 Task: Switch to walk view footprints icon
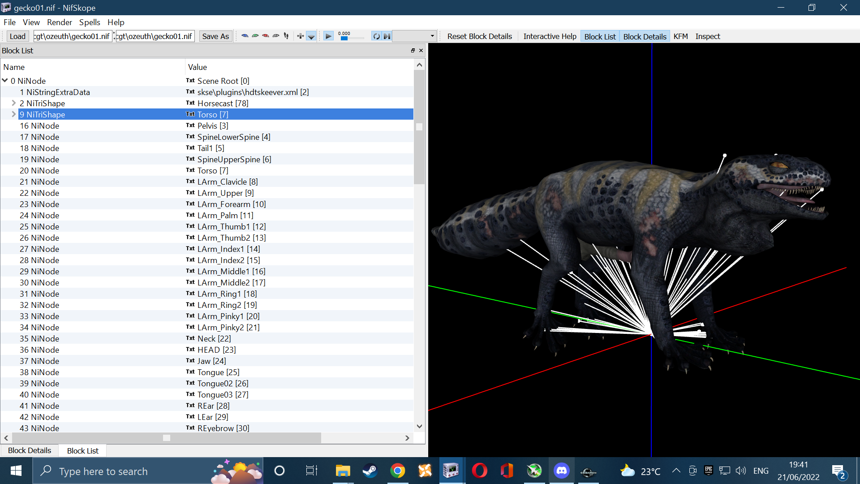click(x=286, y=36)
